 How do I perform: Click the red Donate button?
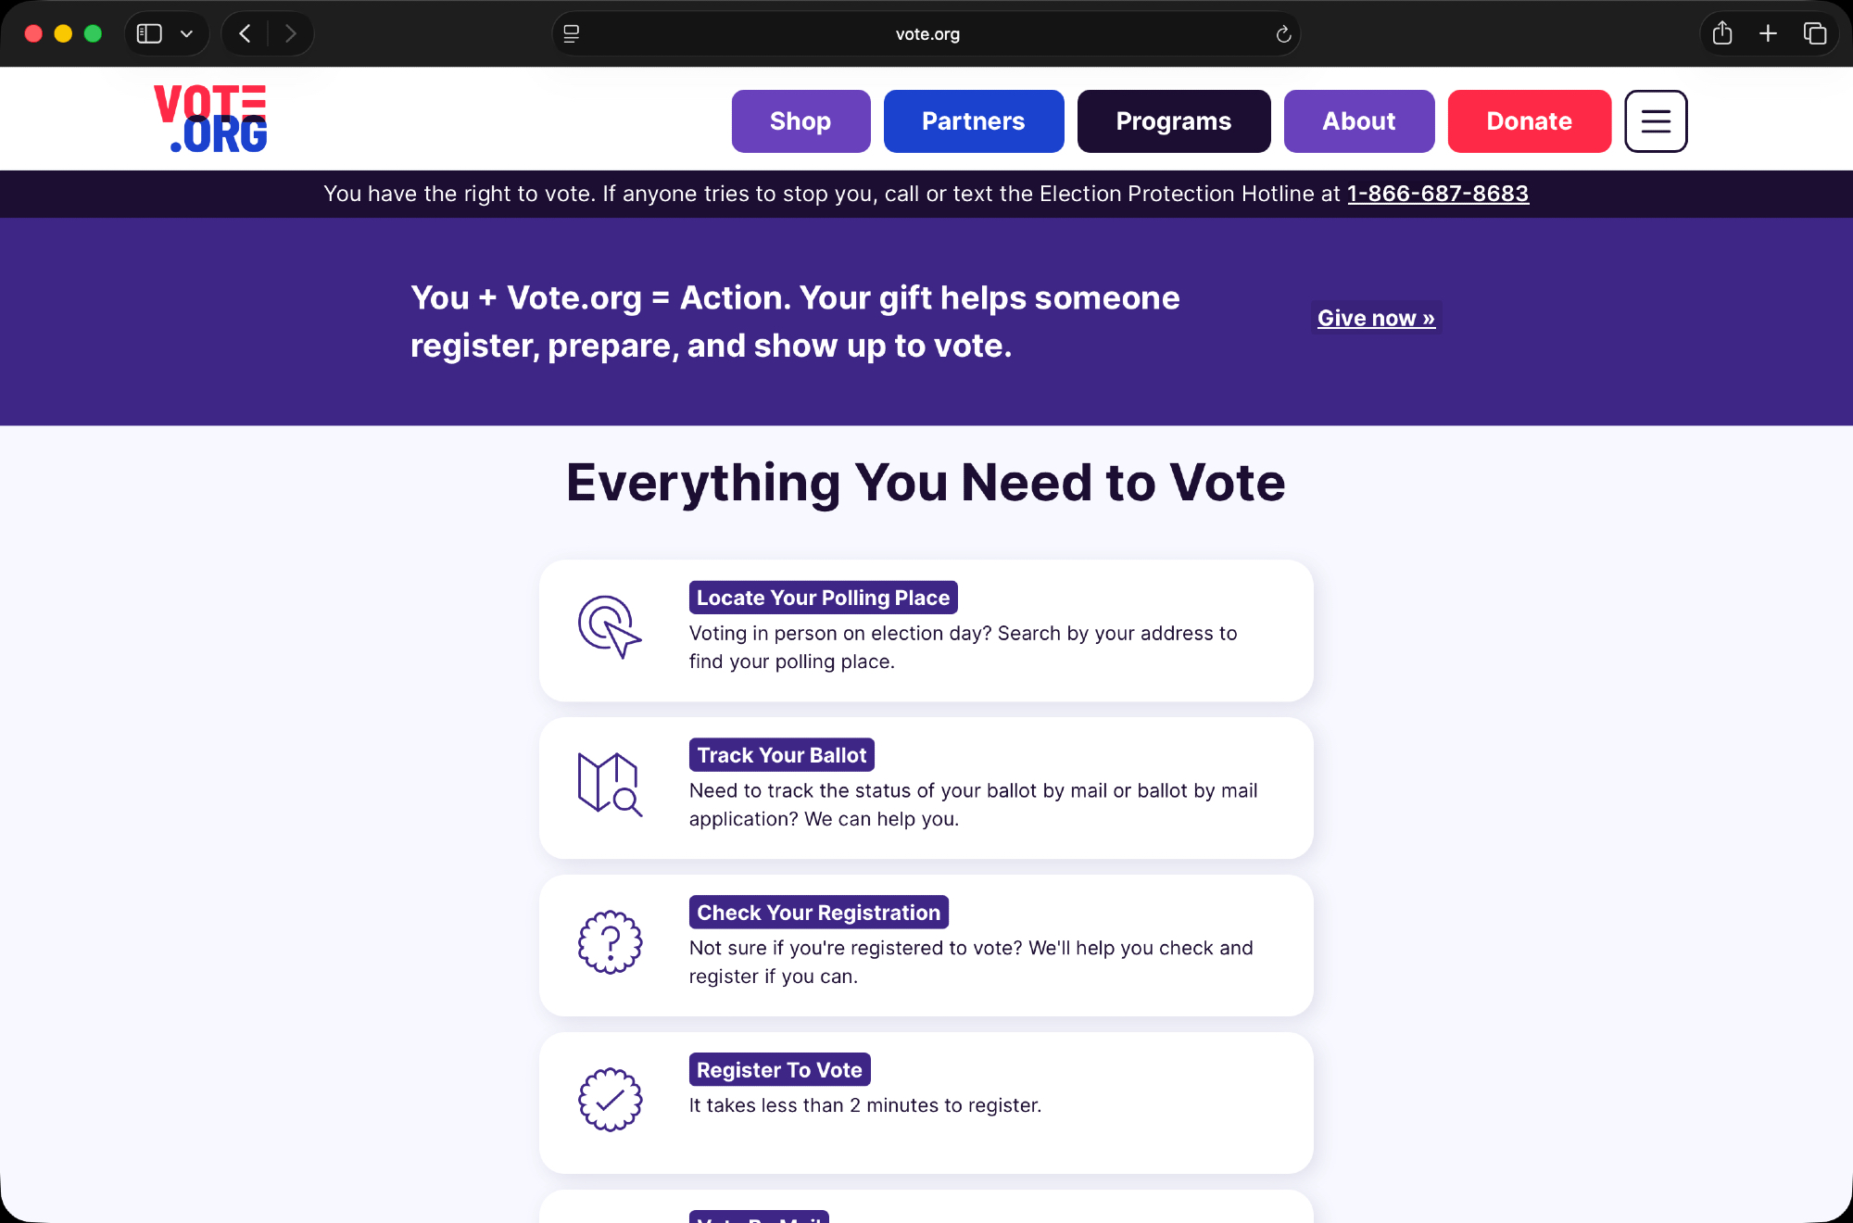[1529, 121]
